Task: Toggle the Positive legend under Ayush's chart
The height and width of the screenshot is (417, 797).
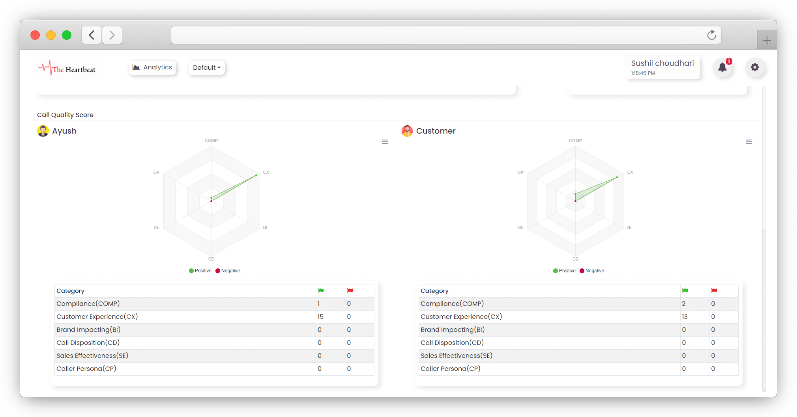Action: pos(200,271)
